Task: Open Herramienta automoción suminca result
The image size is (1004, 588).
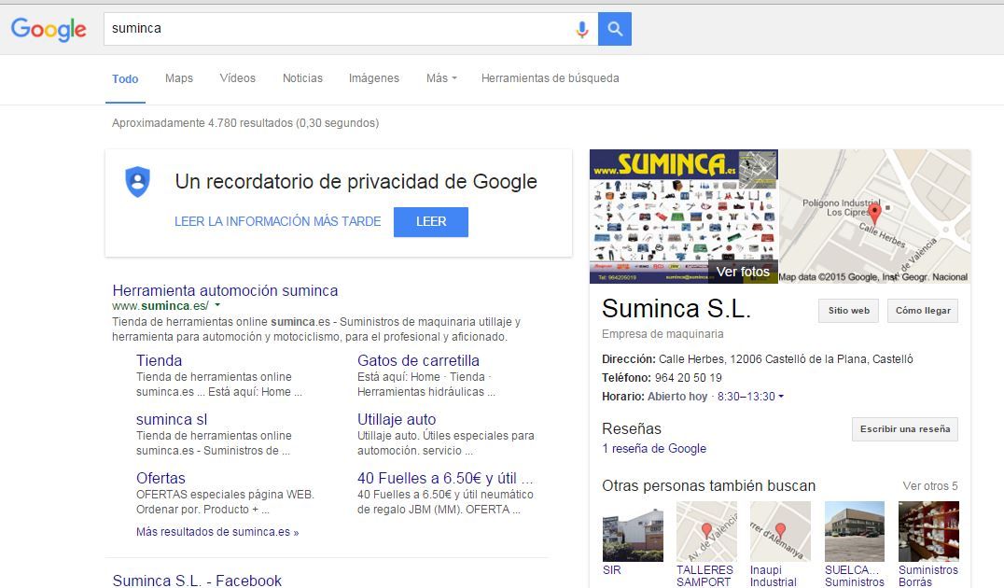Action: [x=225, y=290]
